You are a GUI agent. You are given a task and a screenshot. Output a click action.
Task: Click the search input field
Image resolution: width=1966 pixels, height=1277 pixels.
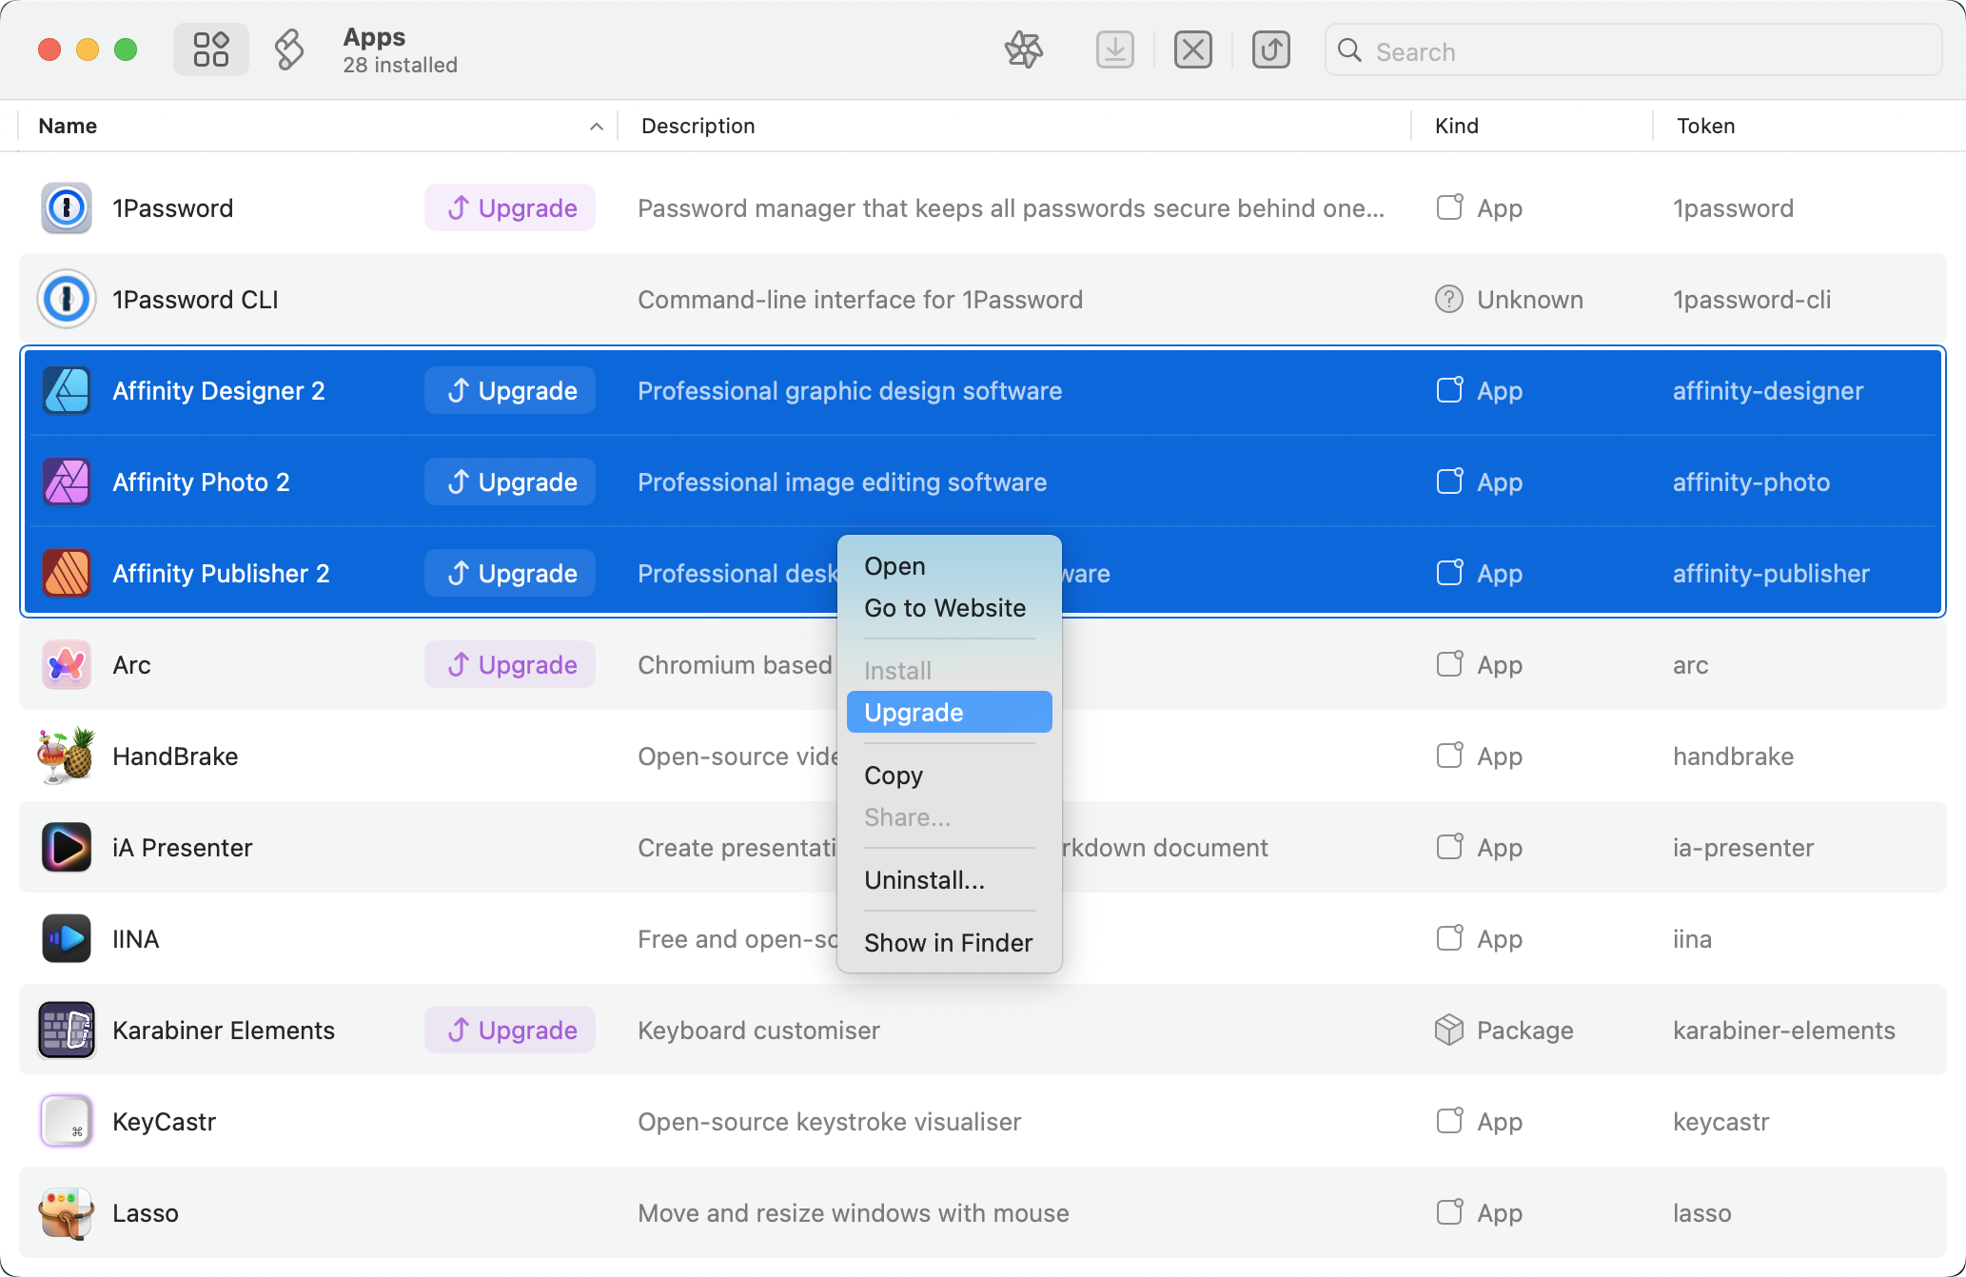coord(1632,50)
